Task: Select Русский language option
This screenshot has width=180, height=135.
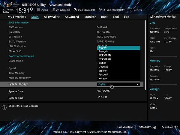Action: coord(118,75)
